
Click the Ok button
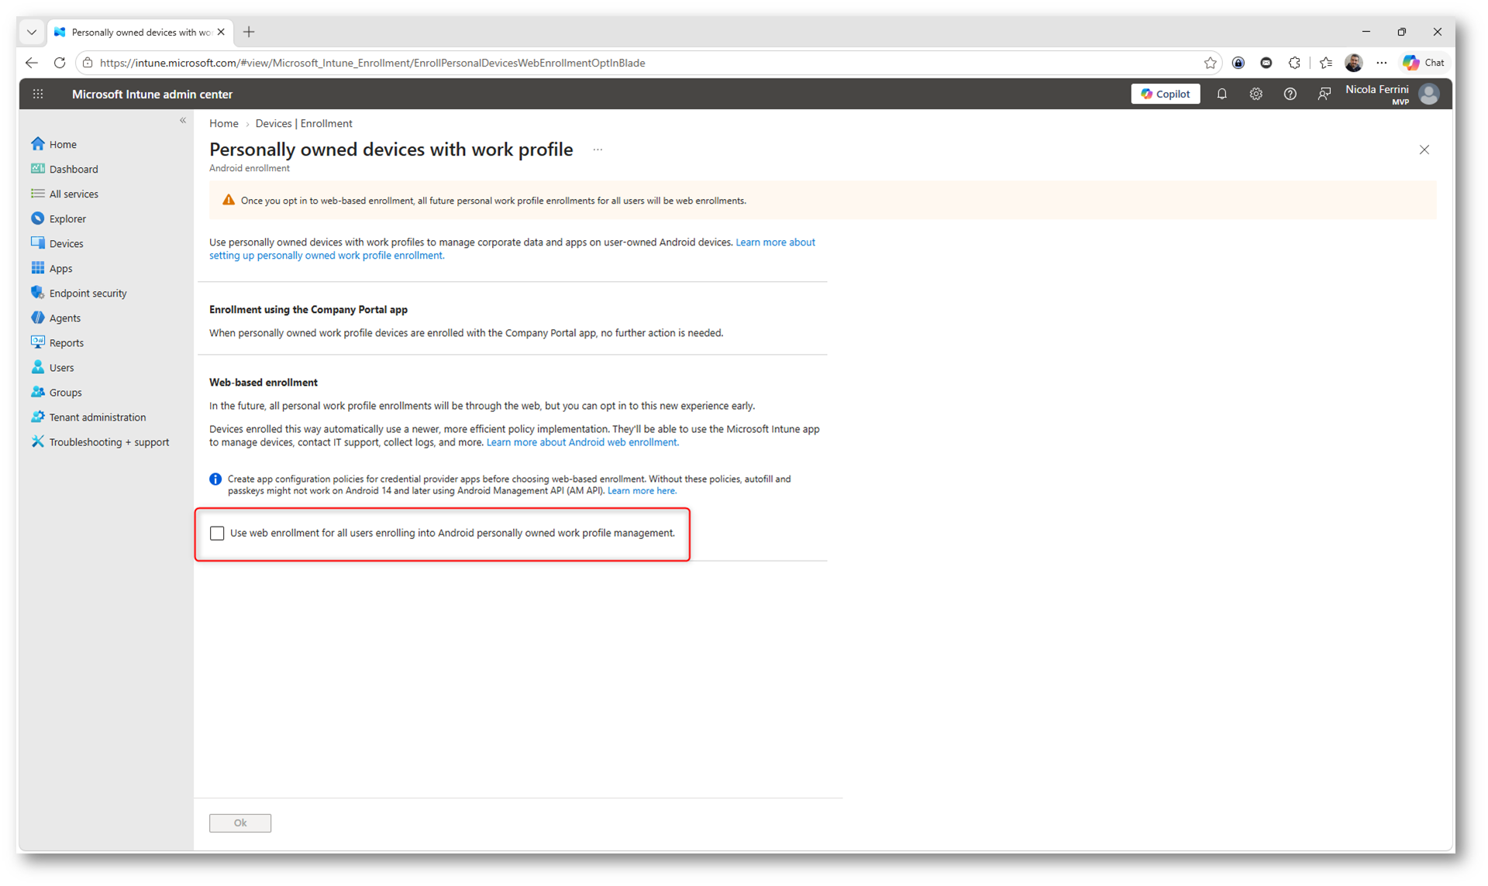pyautogui.click(x=240, y=822)
